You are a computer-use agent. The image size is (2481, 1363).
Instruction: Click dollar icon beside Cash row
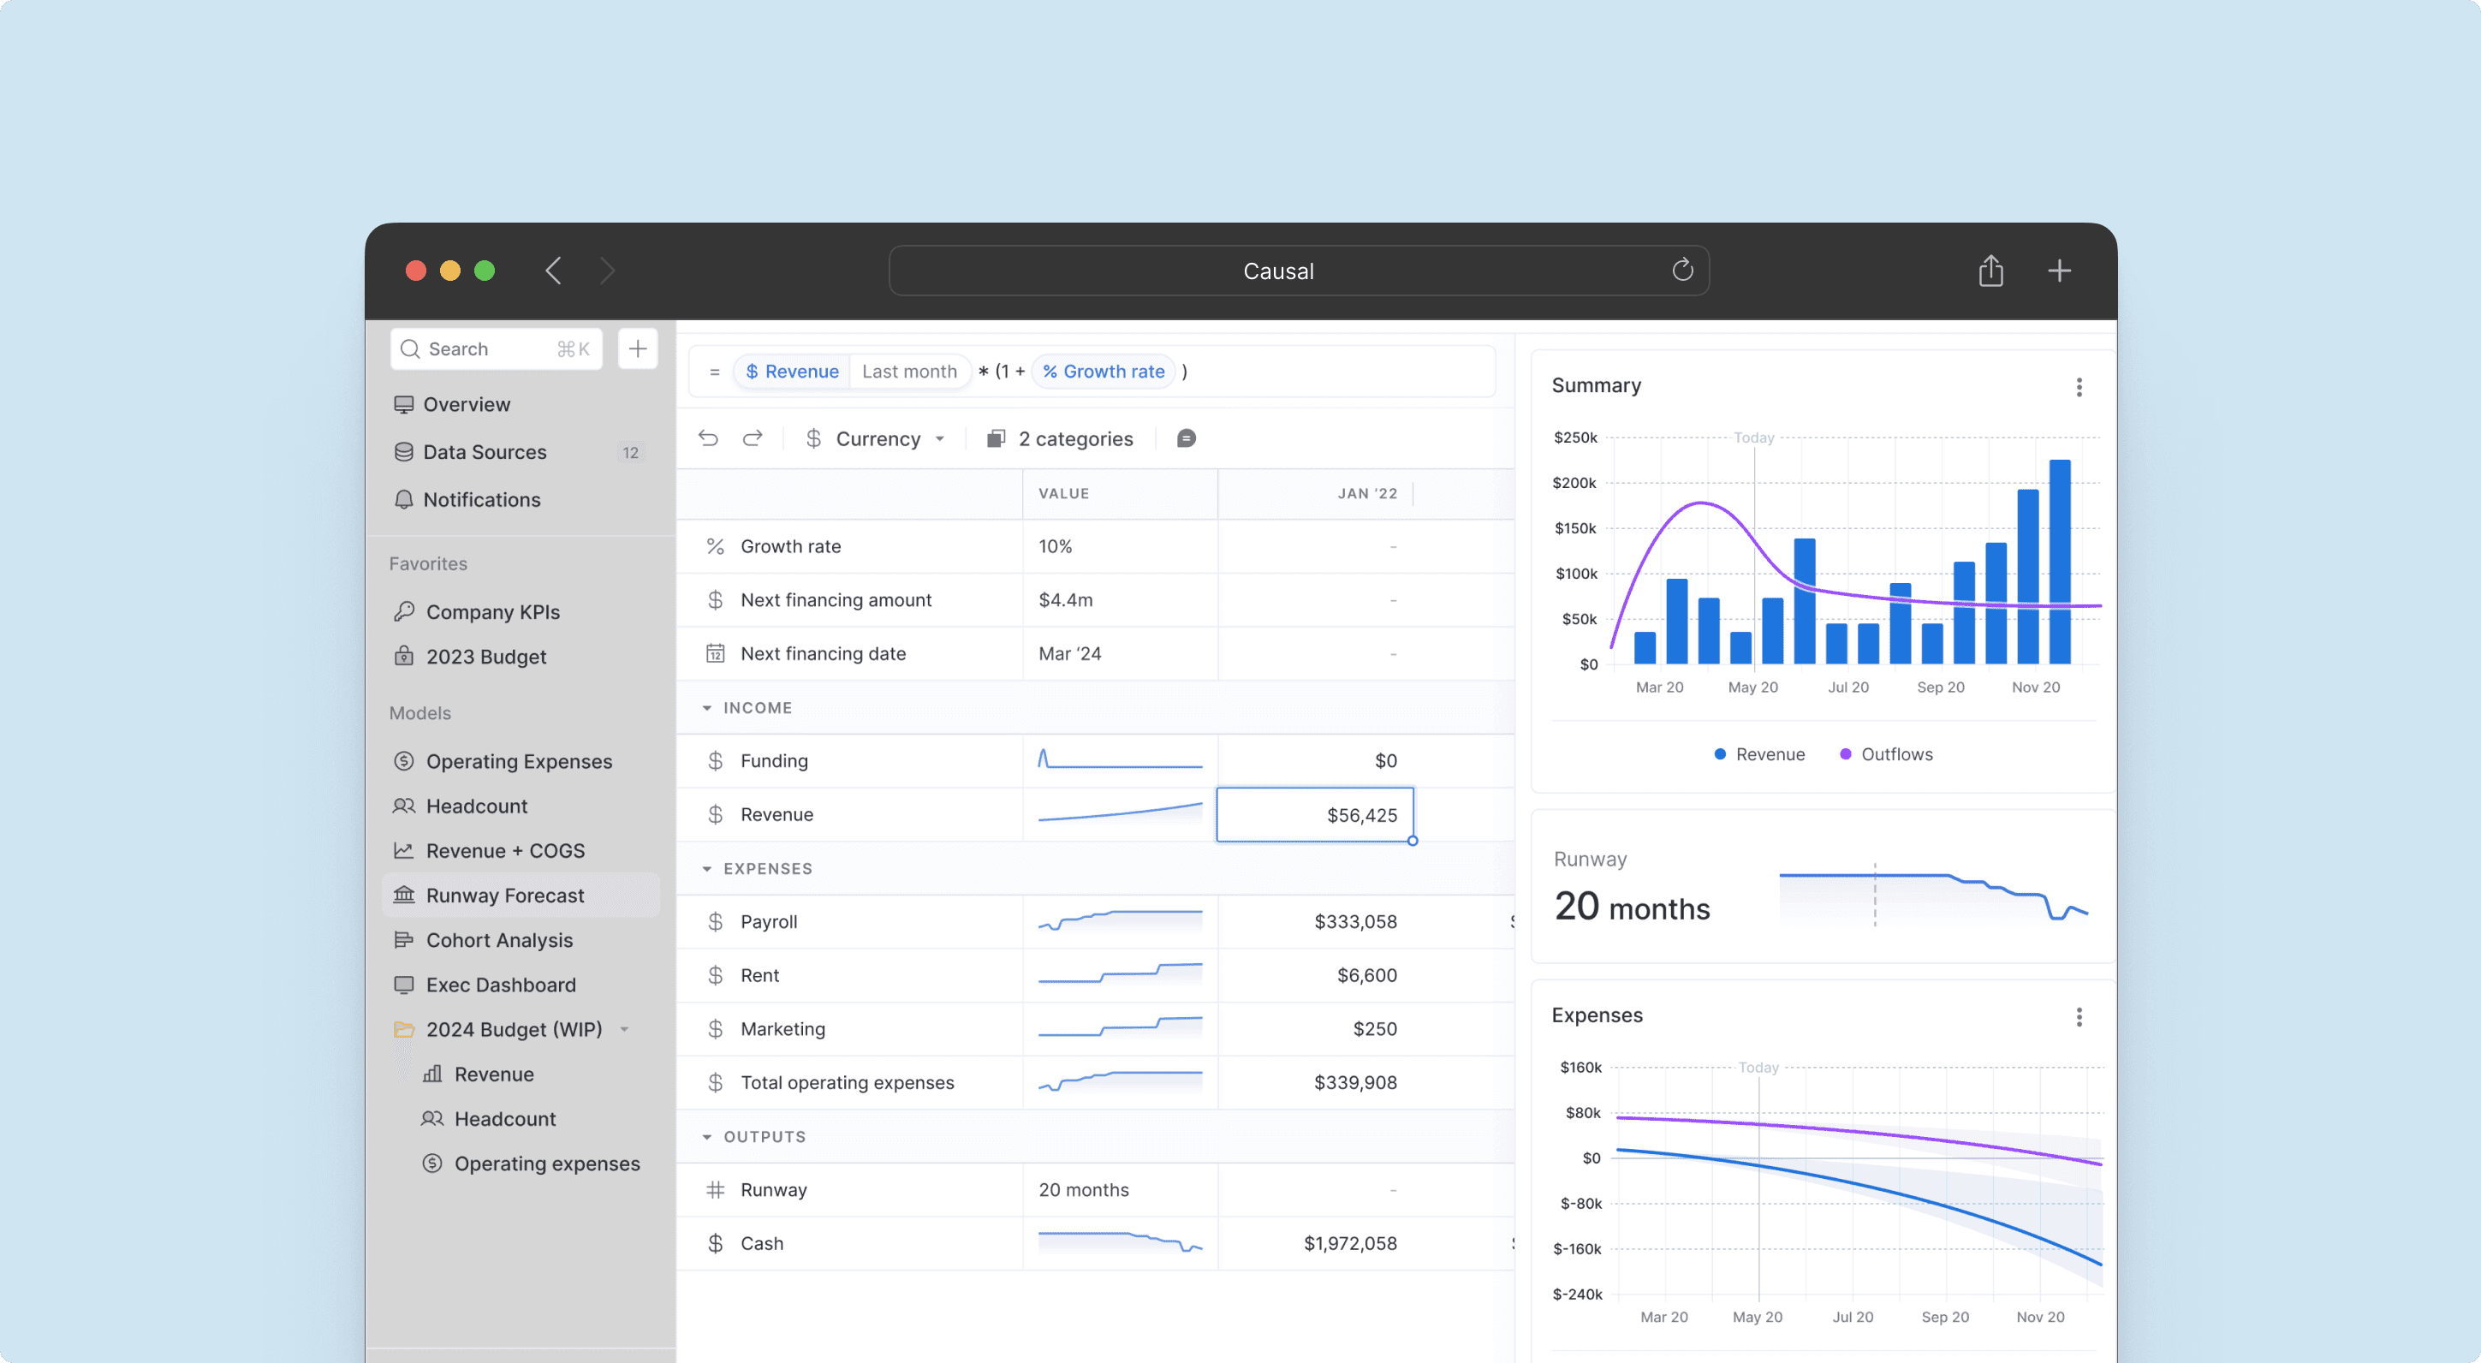tap(715, 1243)
